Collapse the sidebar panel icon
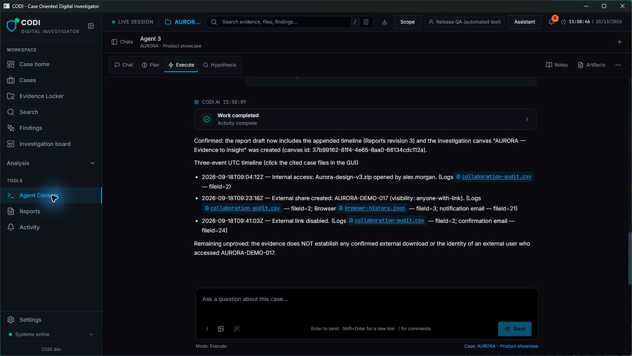Image resolution: width=632 pixels, height=356 pixels. pos(91,26)
